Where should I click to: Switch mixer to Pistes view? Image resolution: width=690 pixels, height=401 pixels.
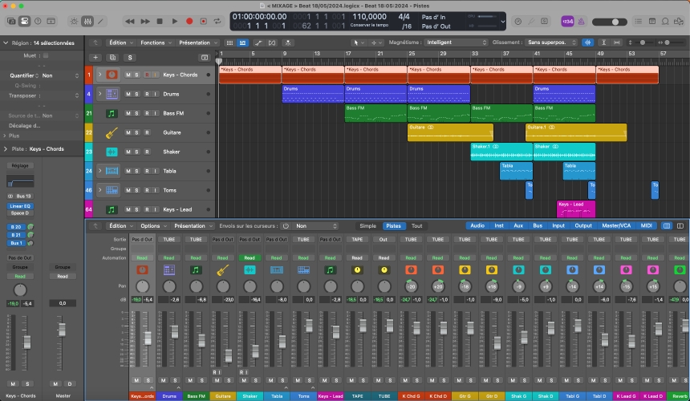coord(393,226)
